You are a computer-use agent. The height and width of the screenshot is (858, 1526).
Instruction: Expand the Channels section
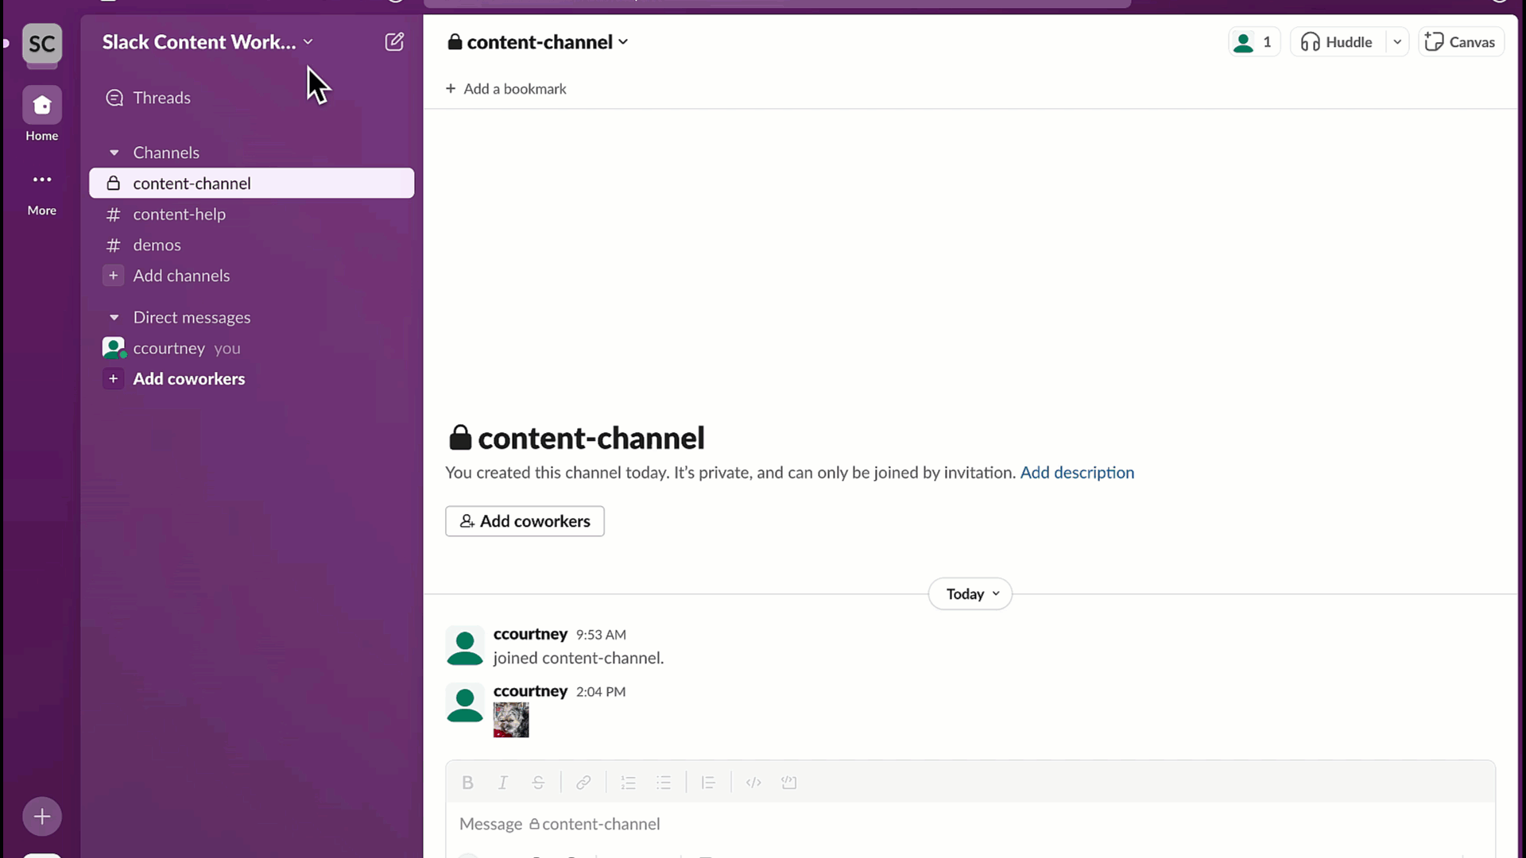[113, 152]
